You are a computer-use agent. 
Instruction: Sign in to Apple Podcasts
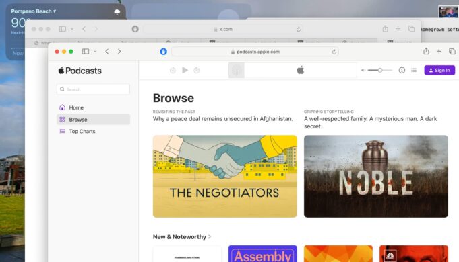(x=439, y=70)
